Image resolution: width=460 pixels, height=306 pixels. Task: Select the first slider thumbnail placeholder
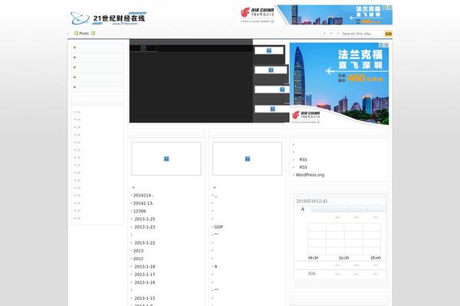[269, 50]
